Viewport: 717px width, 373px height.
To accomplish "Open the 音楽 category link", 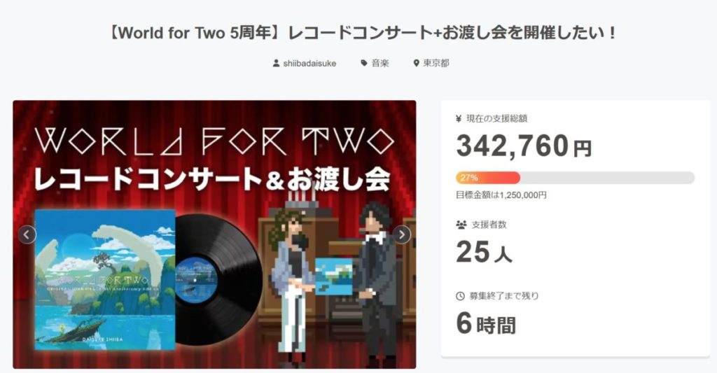I will coord(380,64).
